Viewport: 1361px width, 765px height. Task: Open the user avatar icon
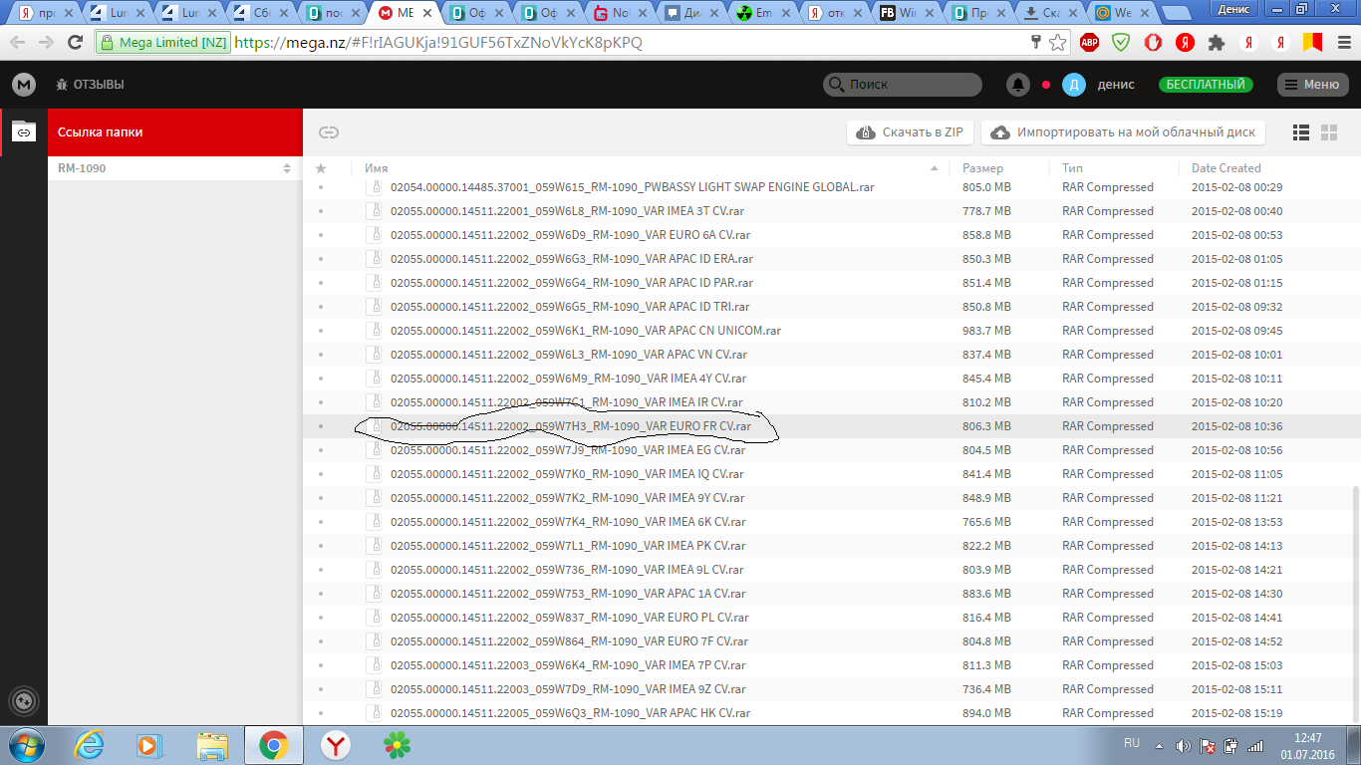point(1073,85)
